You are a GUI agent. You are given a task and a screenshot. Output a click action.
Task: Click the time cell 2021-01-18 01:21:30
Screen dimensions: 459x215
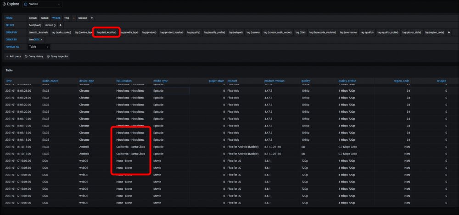[18, 91]
